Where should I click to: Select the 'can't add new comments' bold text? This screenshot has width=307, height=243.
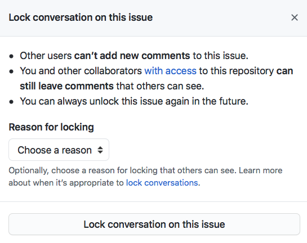(132, 56)
